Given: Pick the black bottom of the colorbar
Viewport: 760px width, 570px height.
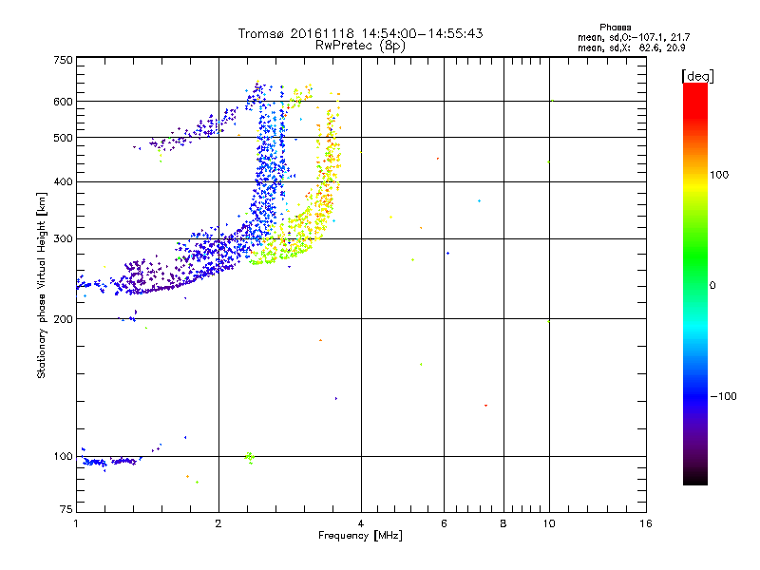Looking at the screenshot, I should coord(694,480).
